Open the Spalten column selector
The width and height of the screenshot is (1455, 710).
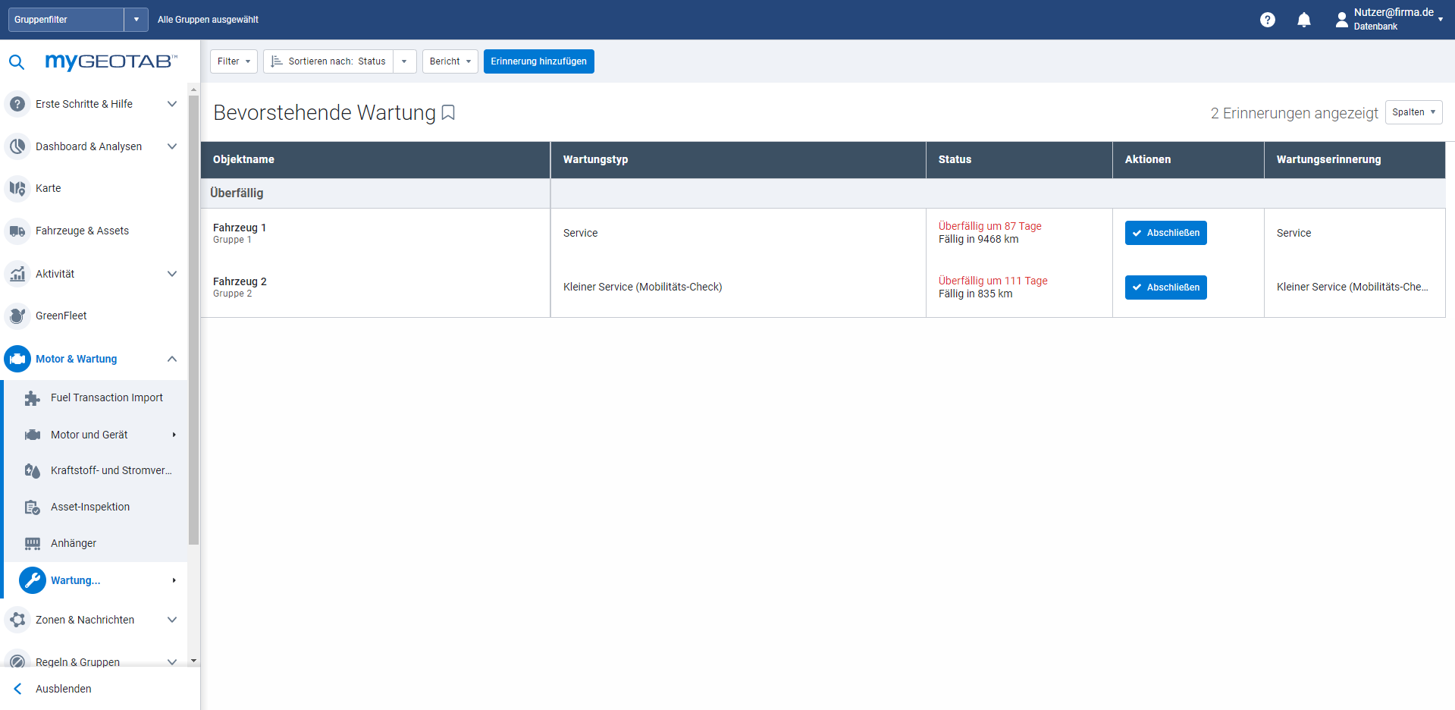(x=1413, y=112)
